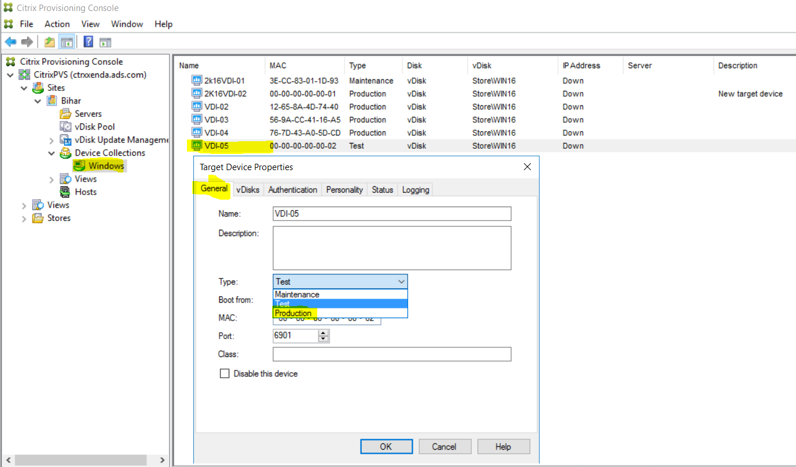
Task: Increase the Port value with the up arrow
Action: click(x=324, y=333)
